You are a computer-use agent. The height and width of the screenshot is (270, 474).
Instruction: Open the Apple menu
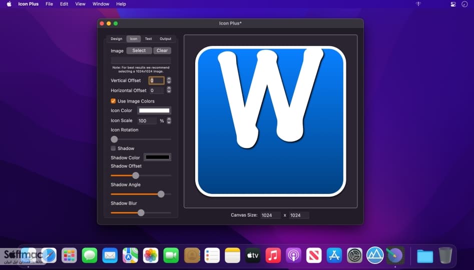9,4
